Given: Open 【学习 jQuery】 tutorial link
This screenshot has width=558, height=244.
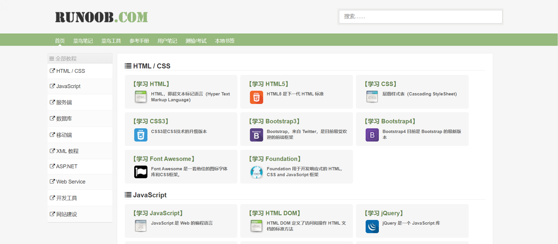Looking at the screenshot, I should [384, 213].
